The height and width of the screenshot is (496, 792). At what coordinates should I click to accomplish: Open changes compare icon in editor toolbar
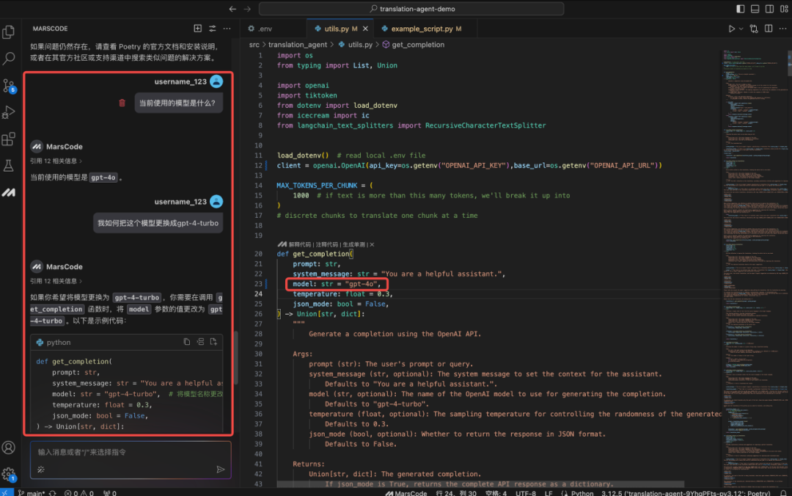tap(754, 29)
